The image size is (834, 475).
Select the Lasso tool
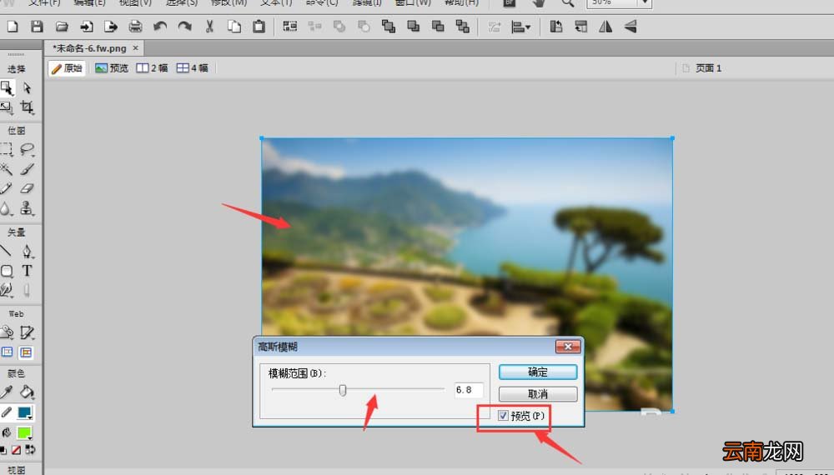coord(27,149)
